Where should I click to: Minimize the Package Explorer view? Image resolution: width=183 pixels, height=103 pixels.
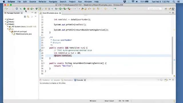pyautogui.click(x=32, y=13)
